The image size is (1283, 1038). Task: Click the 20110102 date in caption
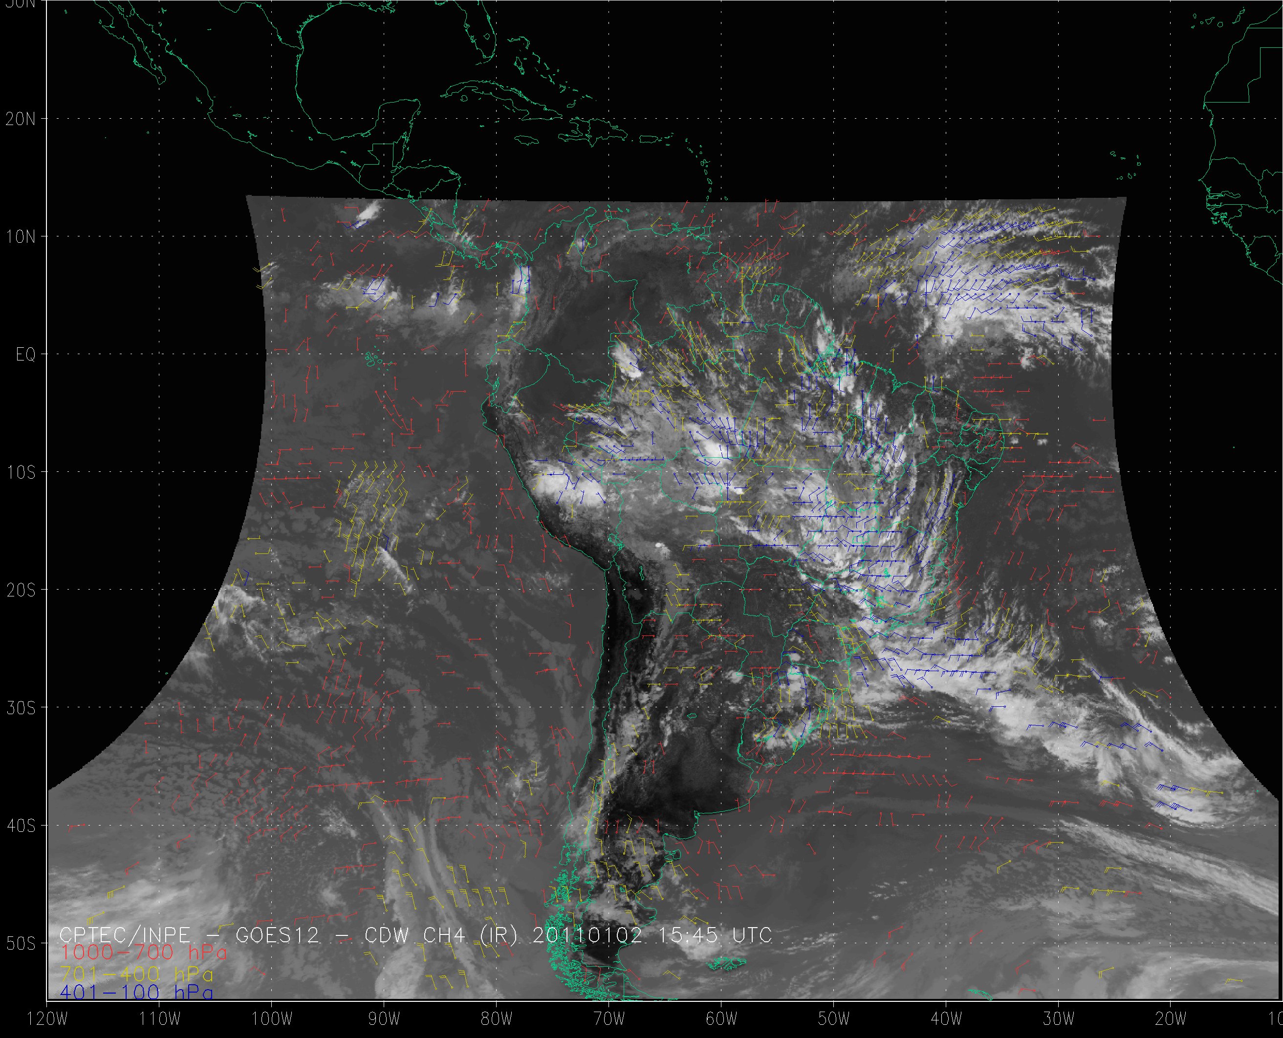point(587,935)
